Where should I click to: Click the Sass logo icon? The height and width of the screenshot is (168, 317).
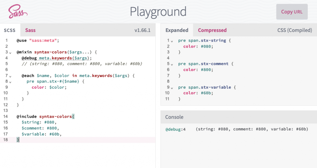click(18, 11)
